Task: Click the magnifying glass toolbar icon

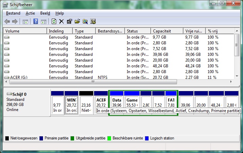Action: pyautogui.click(x=85, y=22)
